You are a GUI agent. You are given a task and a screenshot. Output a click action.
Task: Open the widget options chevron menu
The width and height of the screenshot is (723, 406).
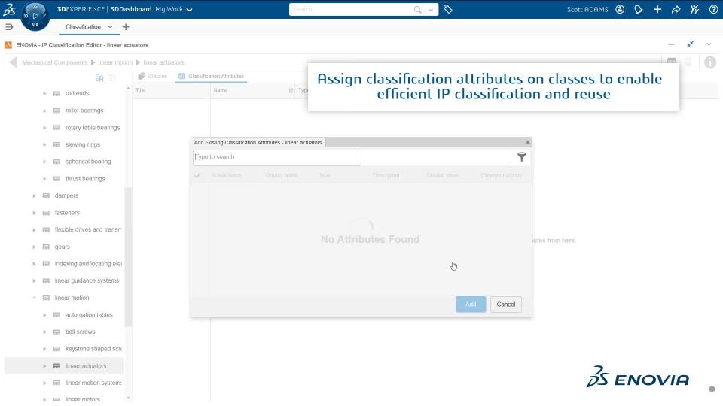pos(709,44)
